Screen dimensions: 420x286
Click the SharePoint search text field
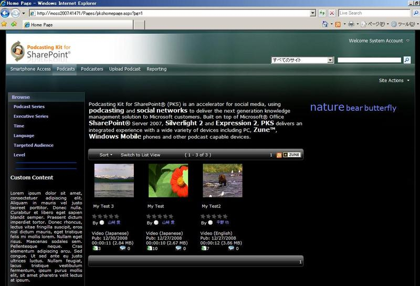(x=369, y=60)
